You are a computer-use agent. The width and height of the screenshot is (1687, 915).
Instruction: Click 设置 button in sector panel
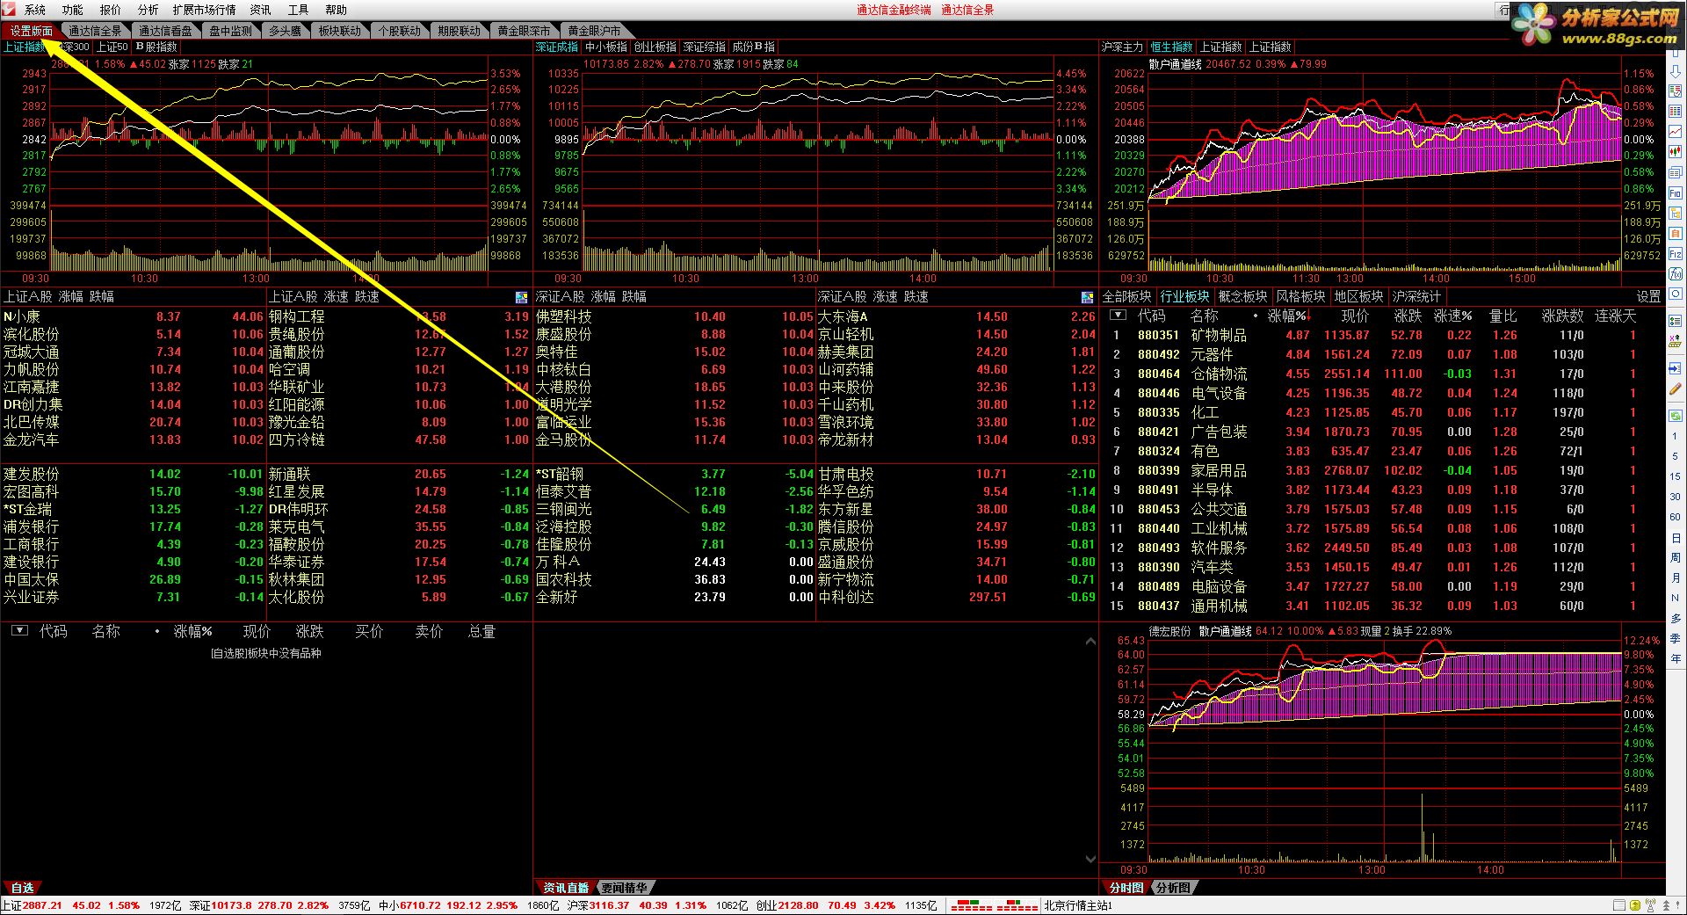click(x=1648, y=297)
